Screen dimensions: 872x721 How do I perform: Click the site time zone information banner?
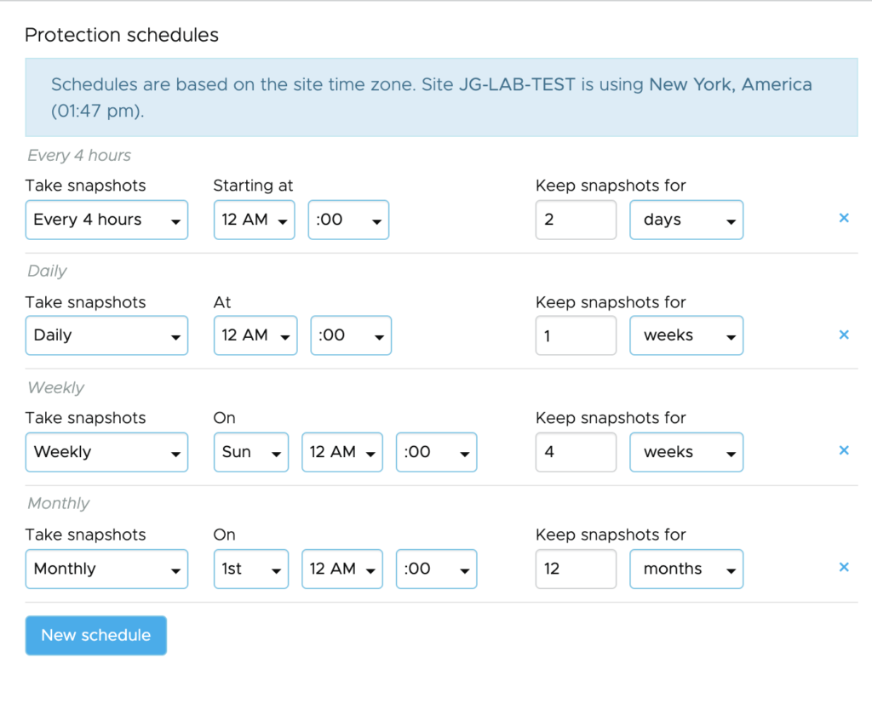coord(441,97)
